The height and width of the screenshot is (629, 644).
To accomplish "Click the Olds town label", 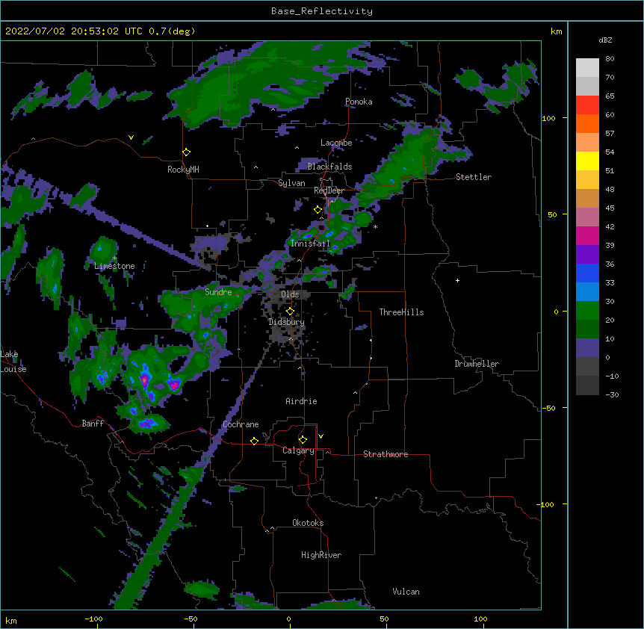I will click(290, 294).
